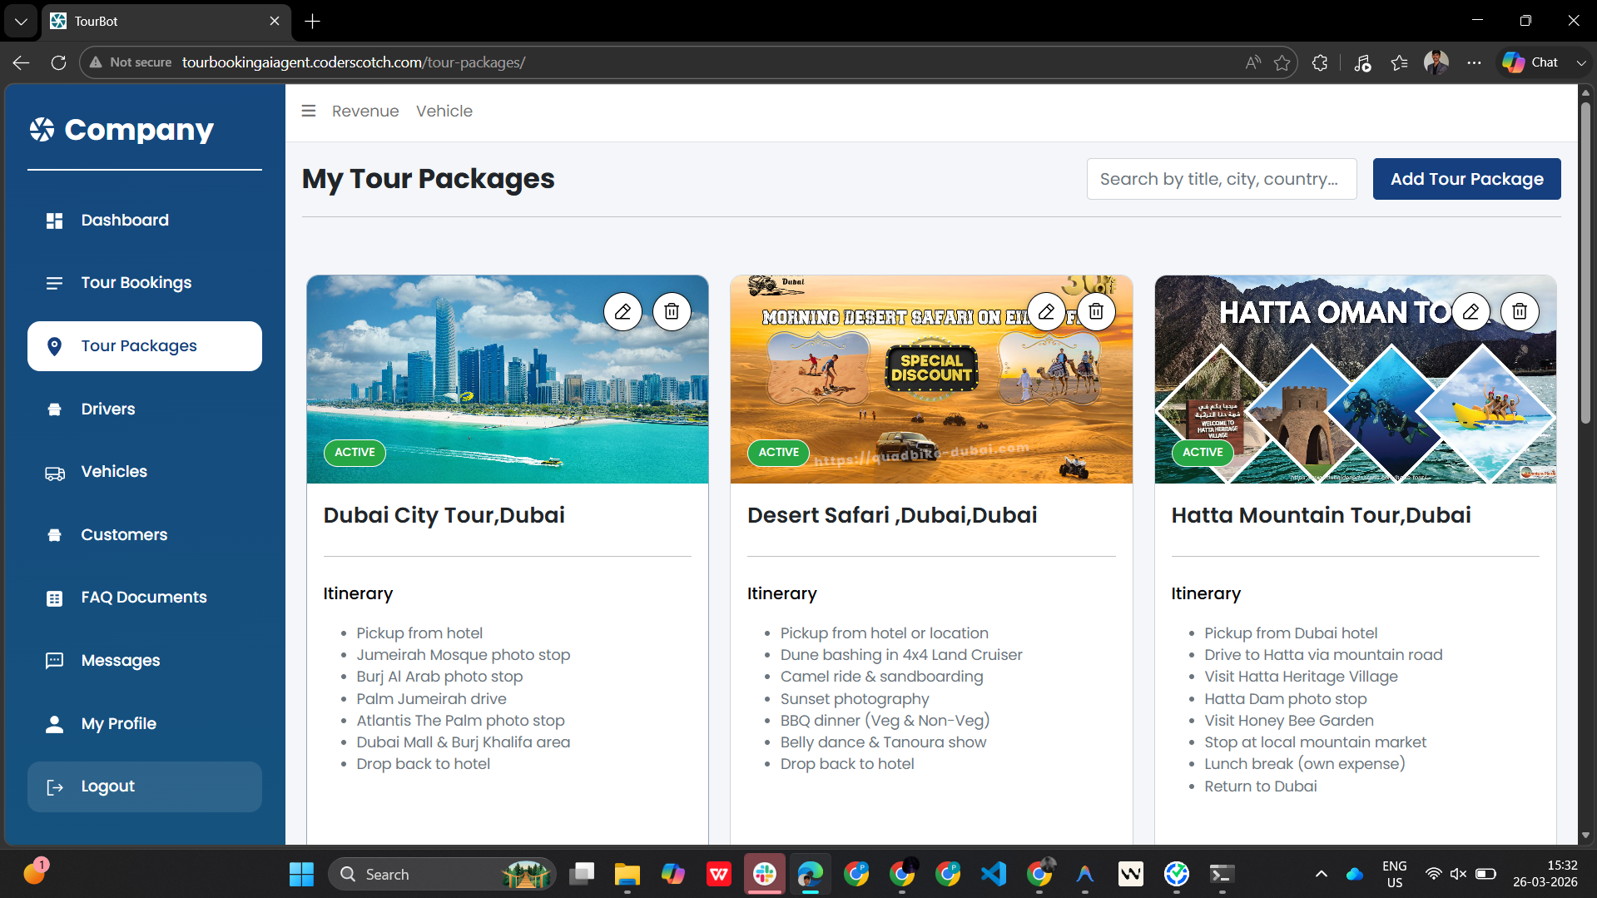Screen dimensions: 1597x898
Task: Edit the Hatta Mountain Tour package
Action: 1471,312
